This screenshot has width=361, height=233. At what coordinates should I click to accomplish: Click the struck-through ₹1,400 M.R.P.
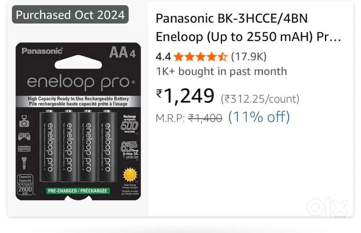205,118
